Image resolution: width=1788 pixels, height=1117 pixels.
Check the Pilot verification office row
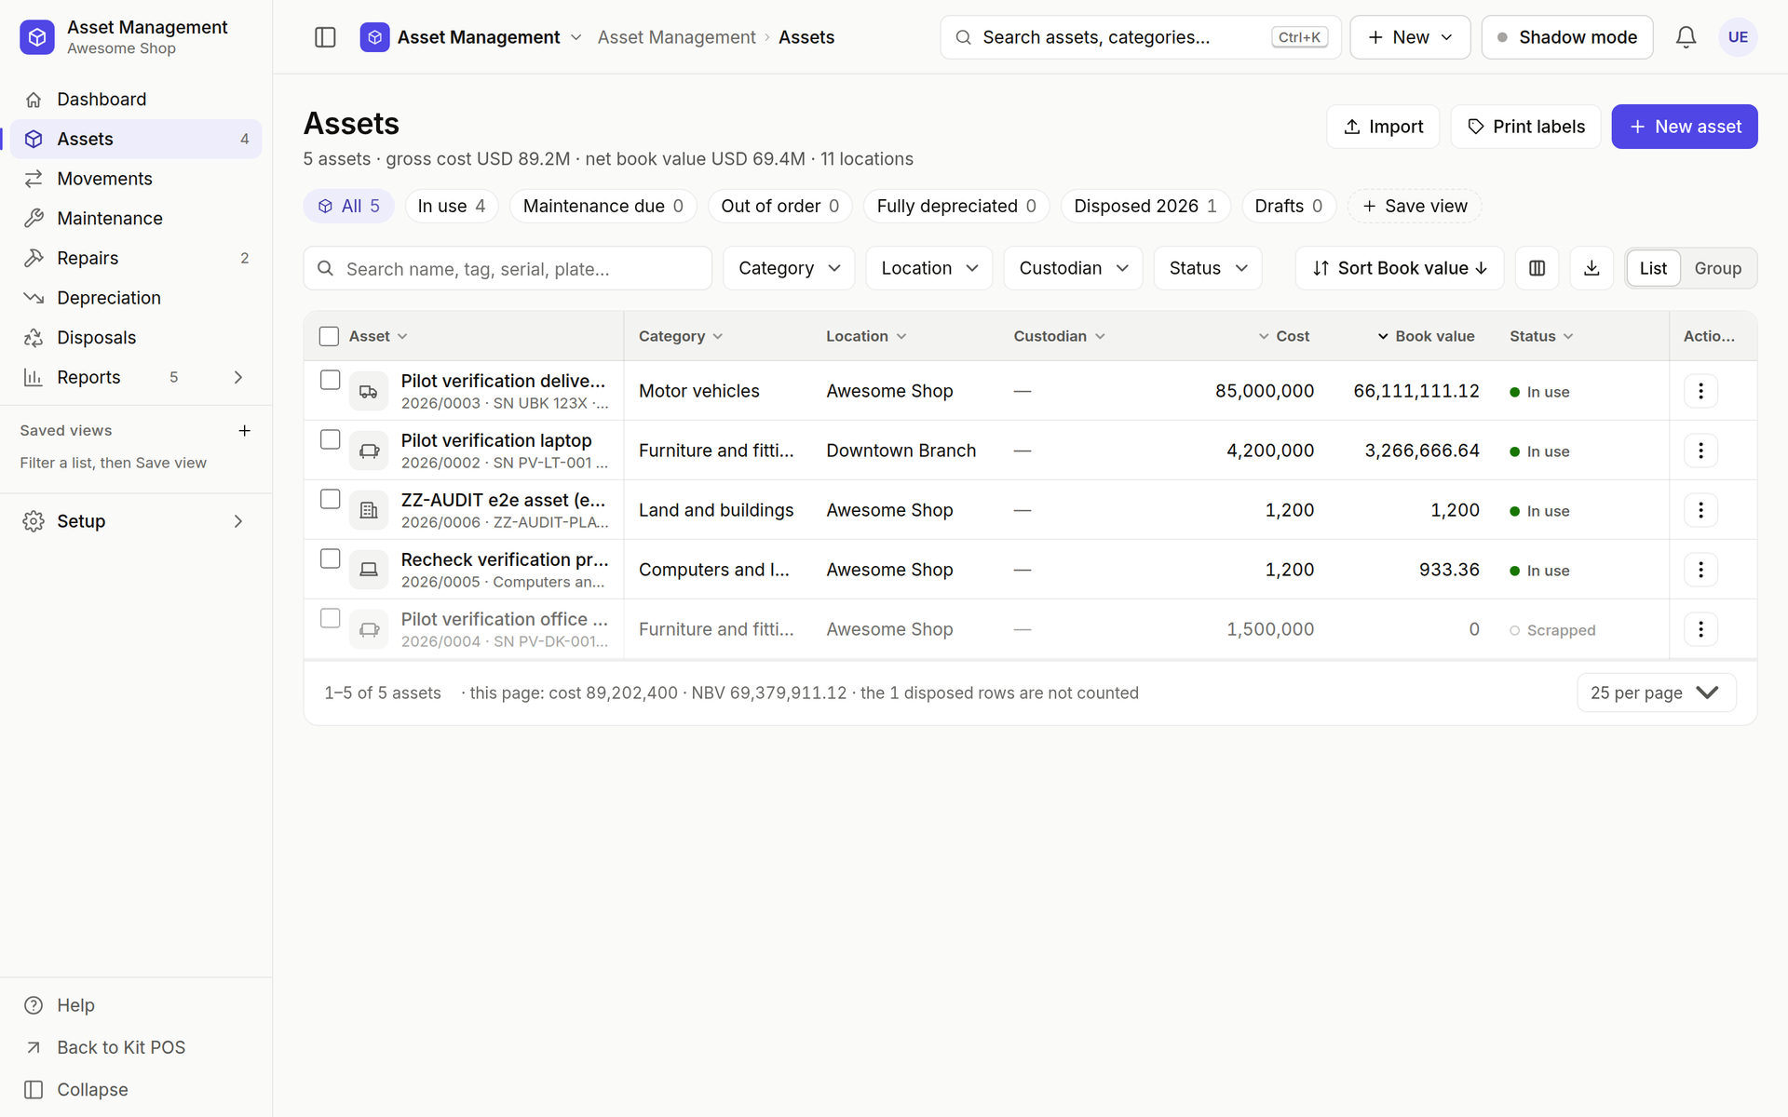coord(330,618)
